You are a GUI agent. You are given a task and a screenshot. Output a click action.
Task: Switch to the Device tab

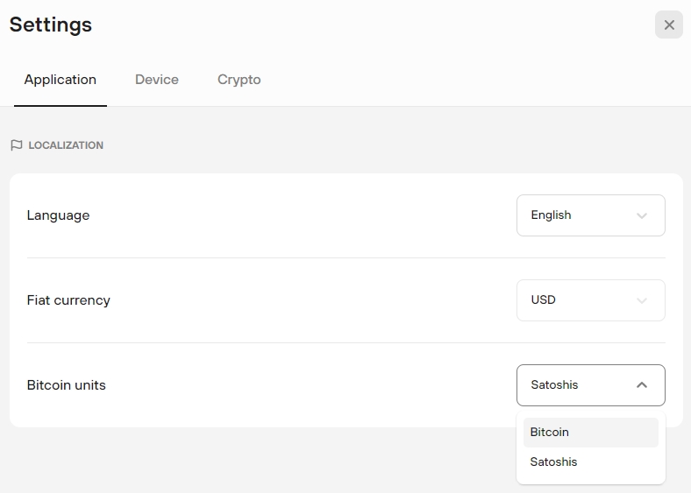point(157,80)
